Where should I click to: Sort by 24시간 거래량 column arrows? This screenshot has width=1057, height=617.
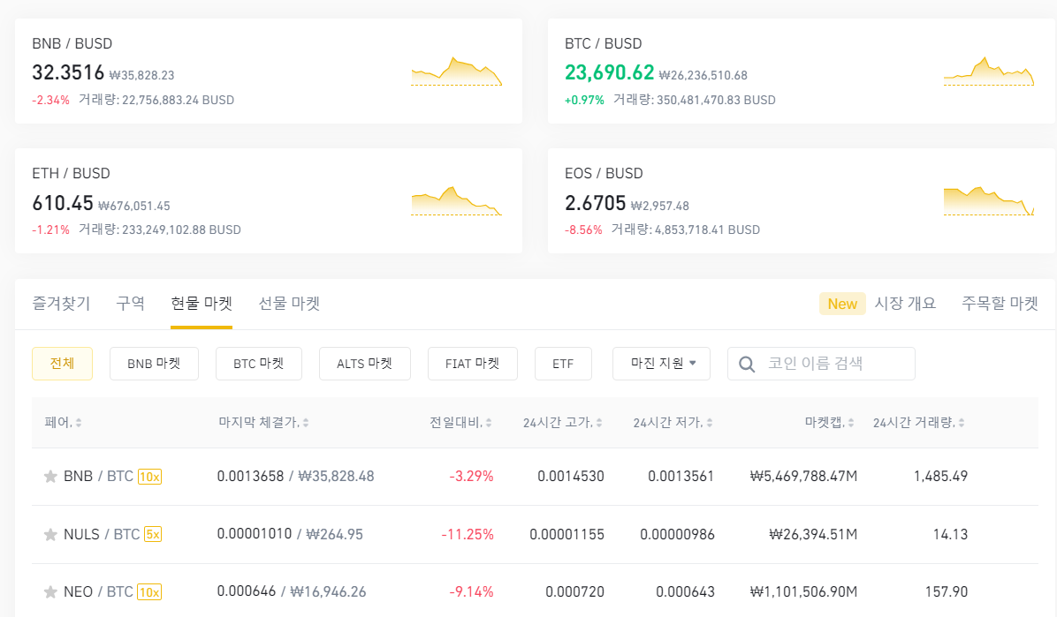962,423
